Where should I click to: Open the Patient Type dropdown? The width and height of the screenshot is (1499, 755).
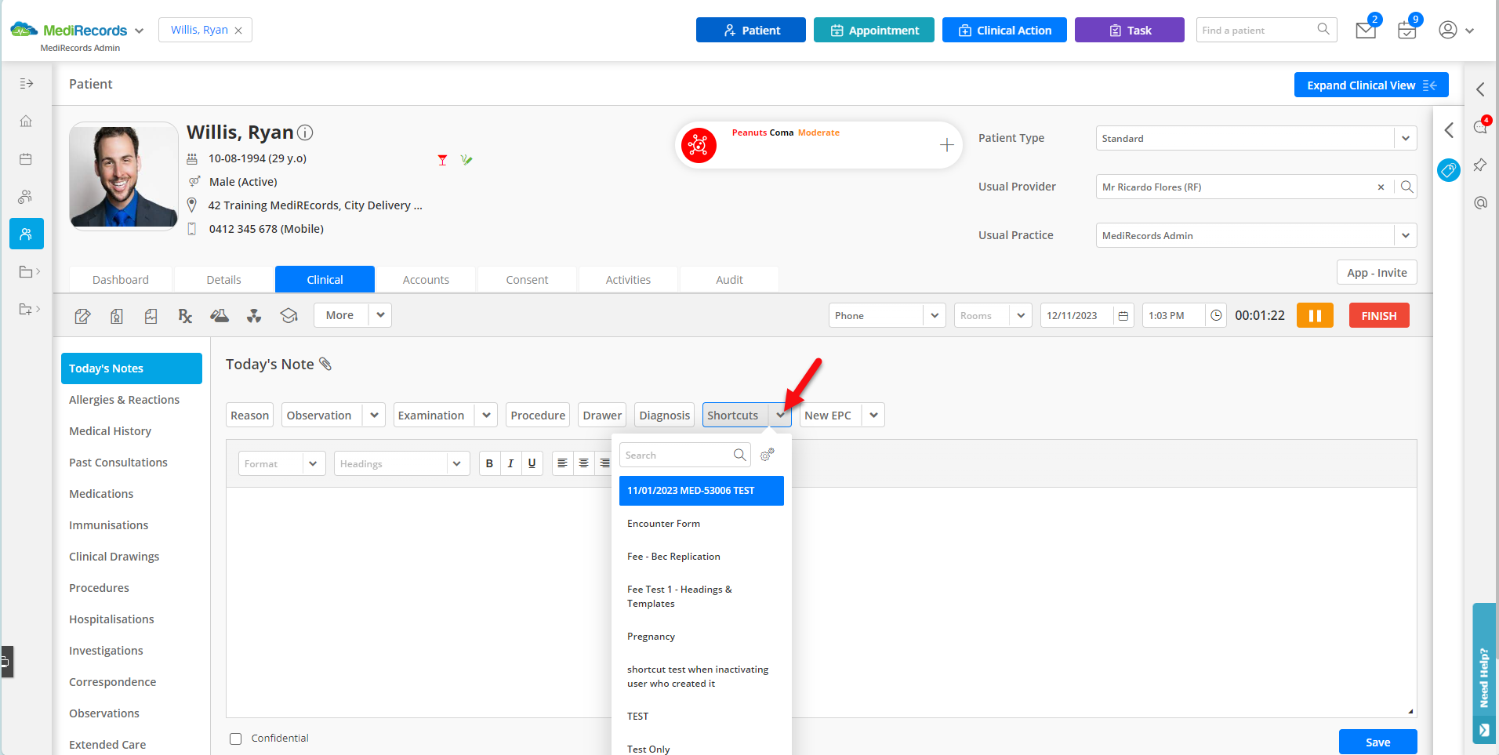click(1405, 138)
